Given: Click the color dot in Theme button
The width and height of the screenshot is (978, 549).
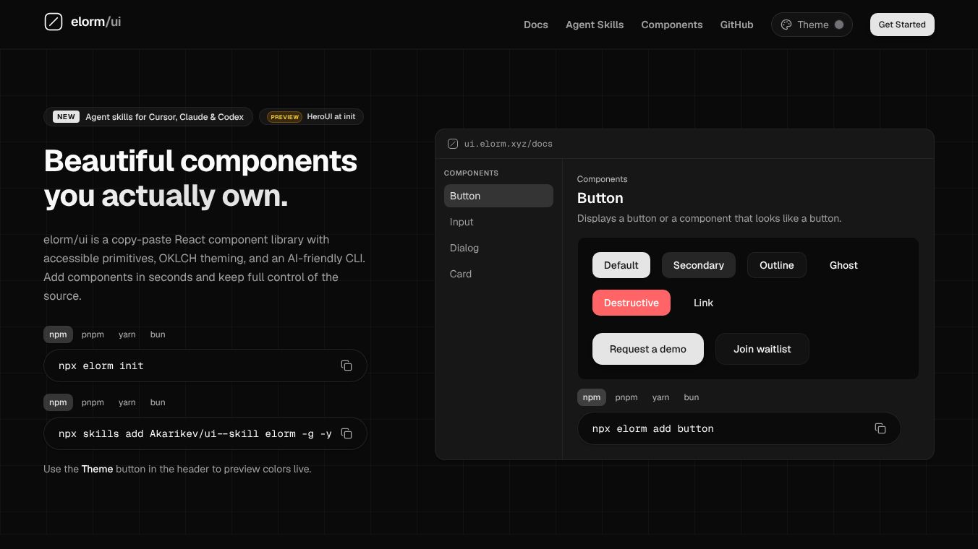Looking at the screenshot, I should pos(839,25).
